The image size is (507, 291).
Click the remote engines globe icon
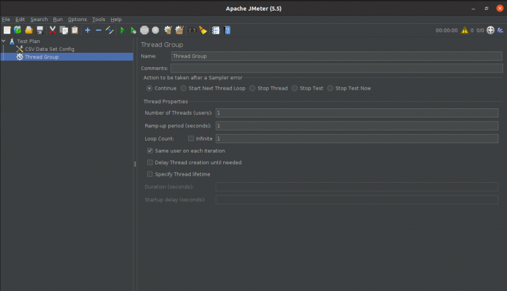490,30
